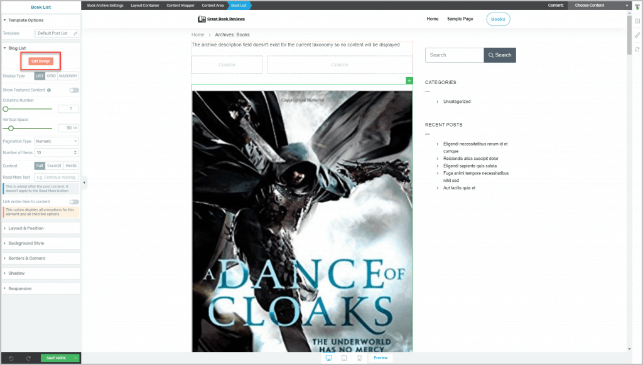
Task: Switch to desktop preview icon
Action: [329, 358]
